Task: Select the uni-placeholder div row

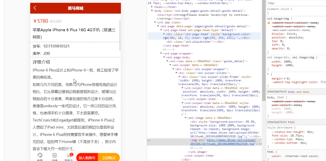Action: click(x=195, y=42)
